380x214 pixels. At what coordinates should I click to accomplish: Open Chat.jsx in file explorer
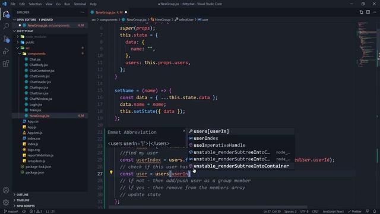[x=35, y=59]
